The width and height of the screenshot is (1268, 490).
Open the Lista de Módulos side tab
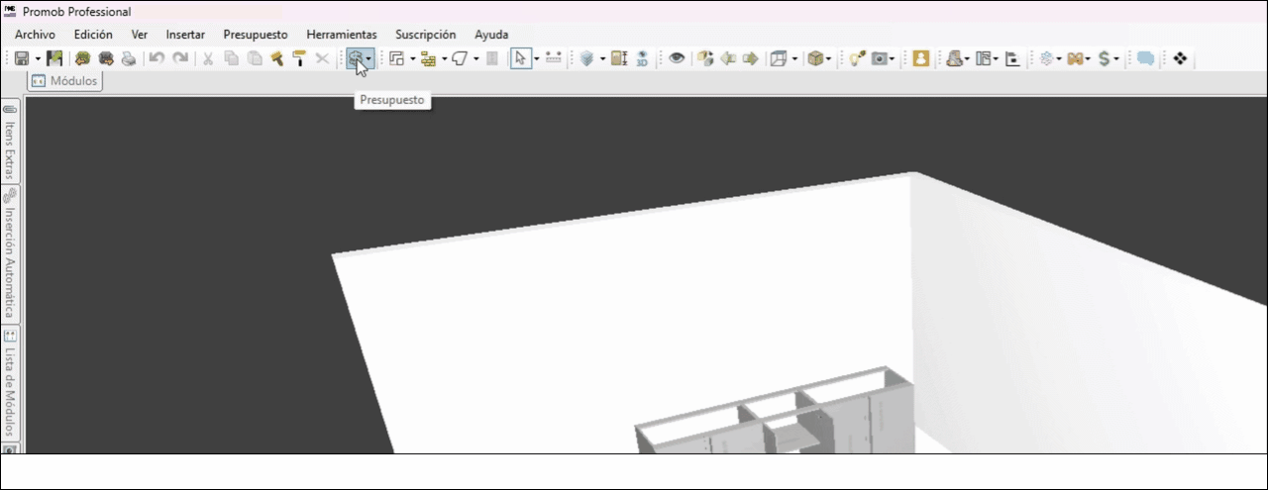click(10, 381)
